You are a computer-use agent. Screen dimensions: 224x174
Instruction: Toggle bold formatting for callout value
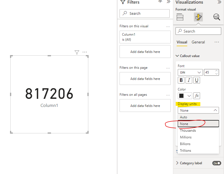point(181,80)
